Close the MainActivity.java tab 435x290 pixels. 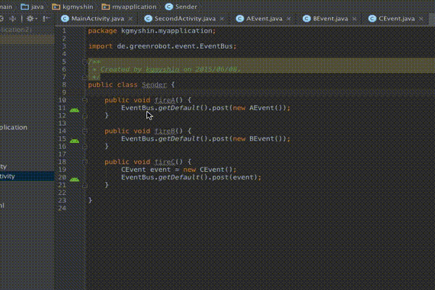[x=130, y=17]
